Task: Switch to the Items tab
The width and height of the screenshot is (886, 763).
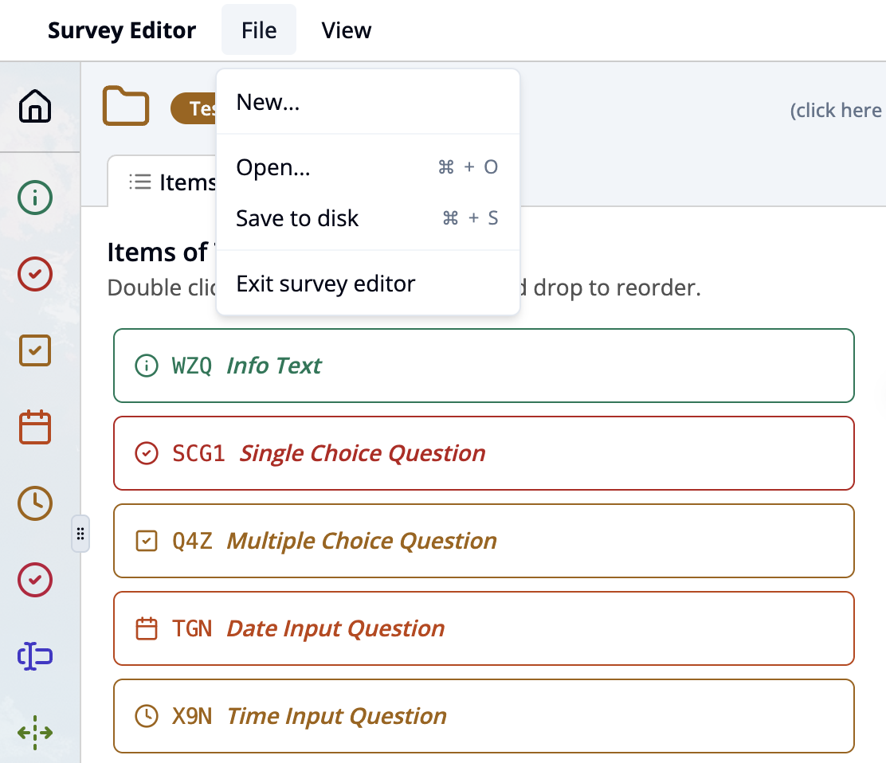Action: click(163, 182)
